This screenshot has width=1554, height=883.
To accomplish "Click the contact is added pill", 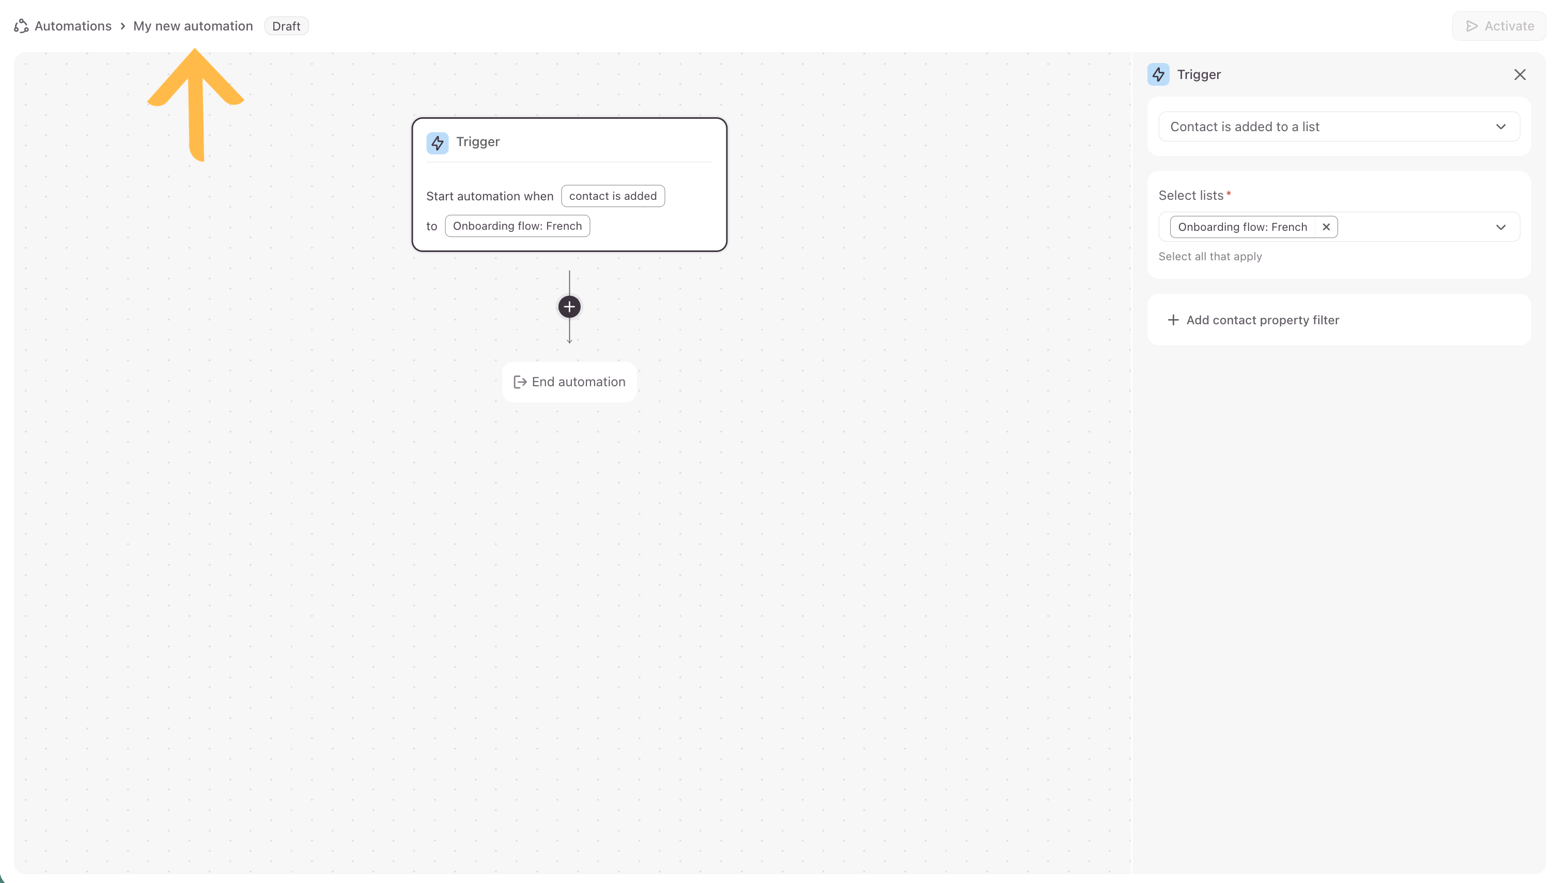I will tap(612, 196).
